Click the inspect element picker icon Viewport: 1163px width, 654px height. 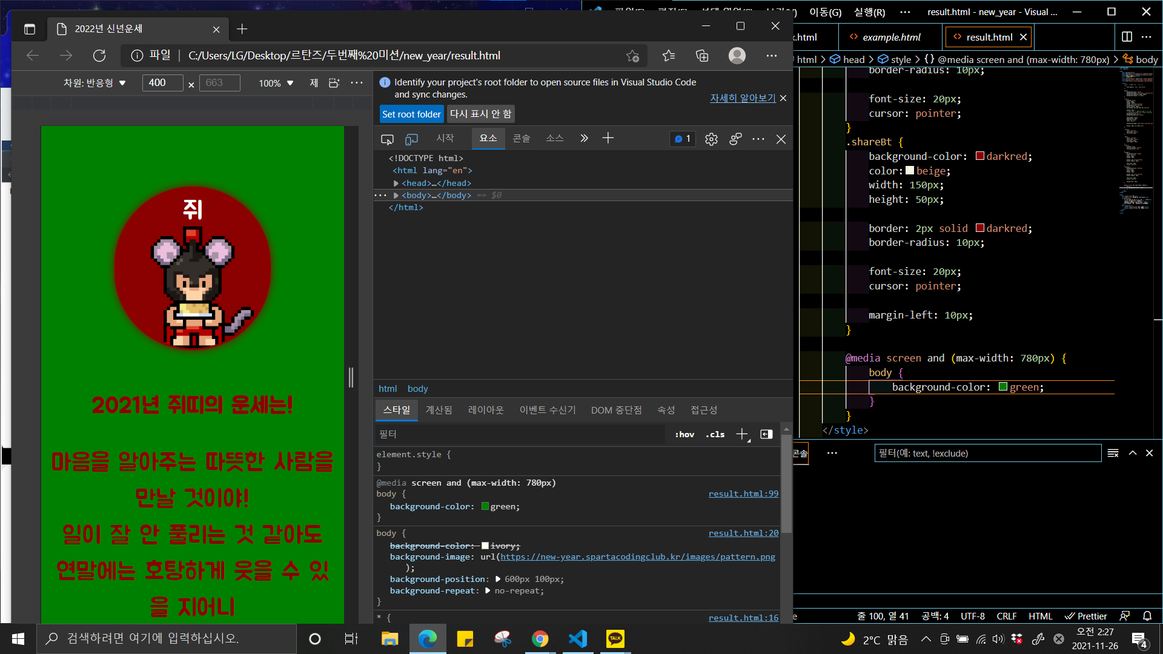point(387,139)
